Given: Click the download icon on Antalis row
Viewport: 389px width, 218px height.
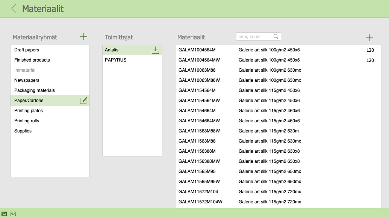Looking at the screenshot, I should [155, 50].
